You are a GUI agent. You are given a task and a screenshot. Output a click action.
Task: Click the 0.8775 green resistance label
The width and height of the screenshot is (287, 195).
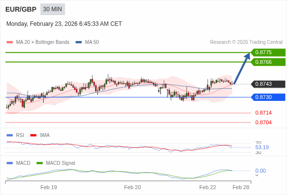[x=268, y=53]
